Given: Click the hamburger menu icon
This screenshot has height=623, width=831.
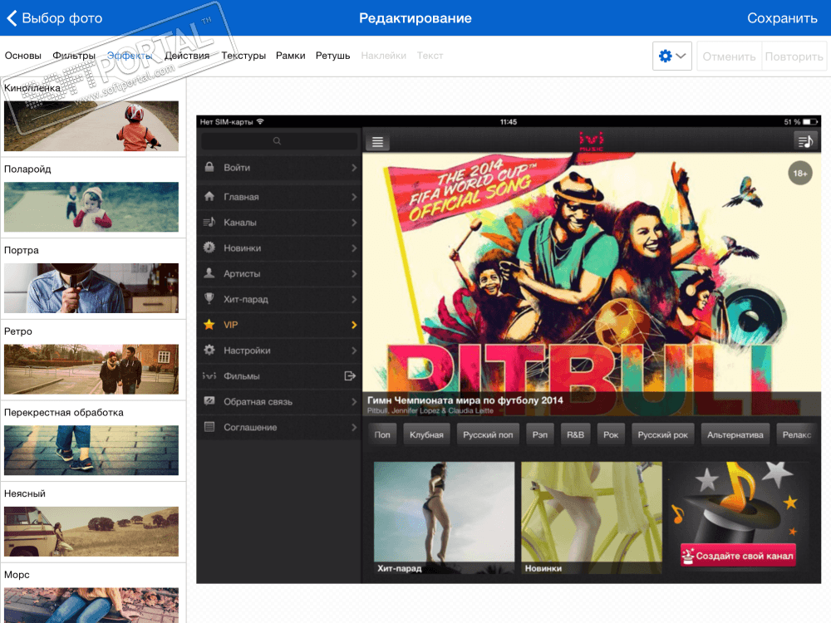Looking at the screenshot, I should tap(377, 141).
